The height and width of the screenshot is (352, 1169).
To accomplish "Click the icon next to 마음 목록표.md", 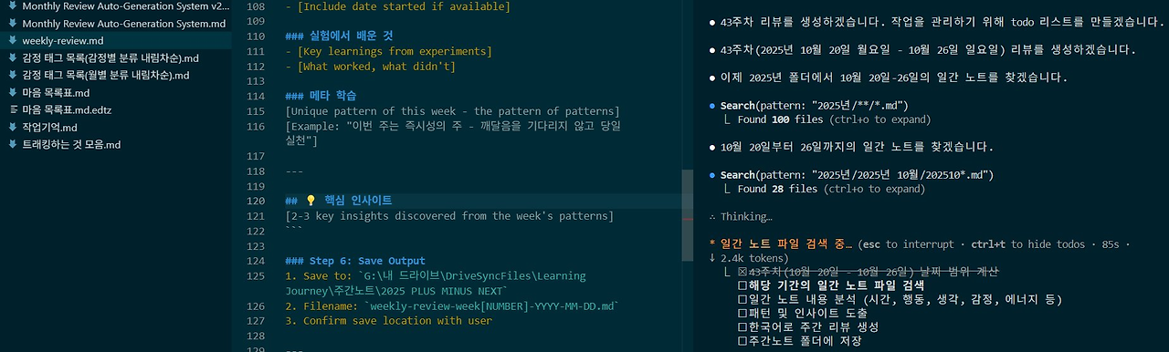I will (x=12, y=93).
